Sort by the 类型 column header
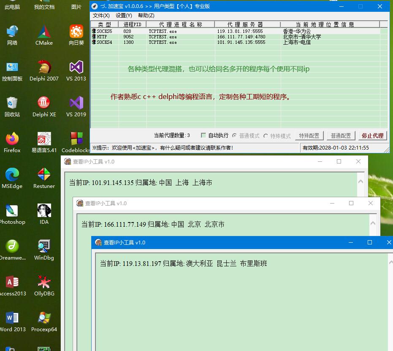This screenshot has height=351, width=393. click(x=105, y=24)
